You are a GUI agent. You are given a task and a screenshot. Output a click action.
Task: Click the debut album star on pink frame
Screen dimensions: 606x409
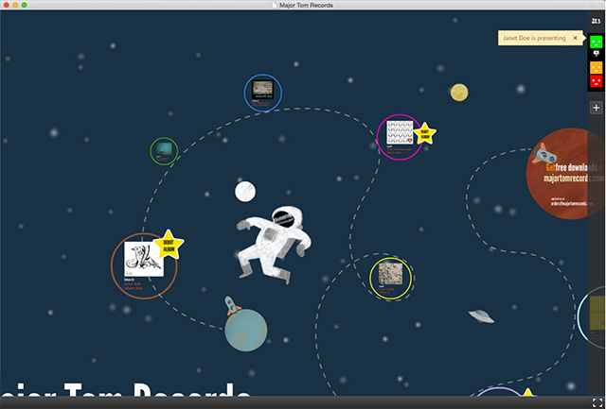[425, 134]
